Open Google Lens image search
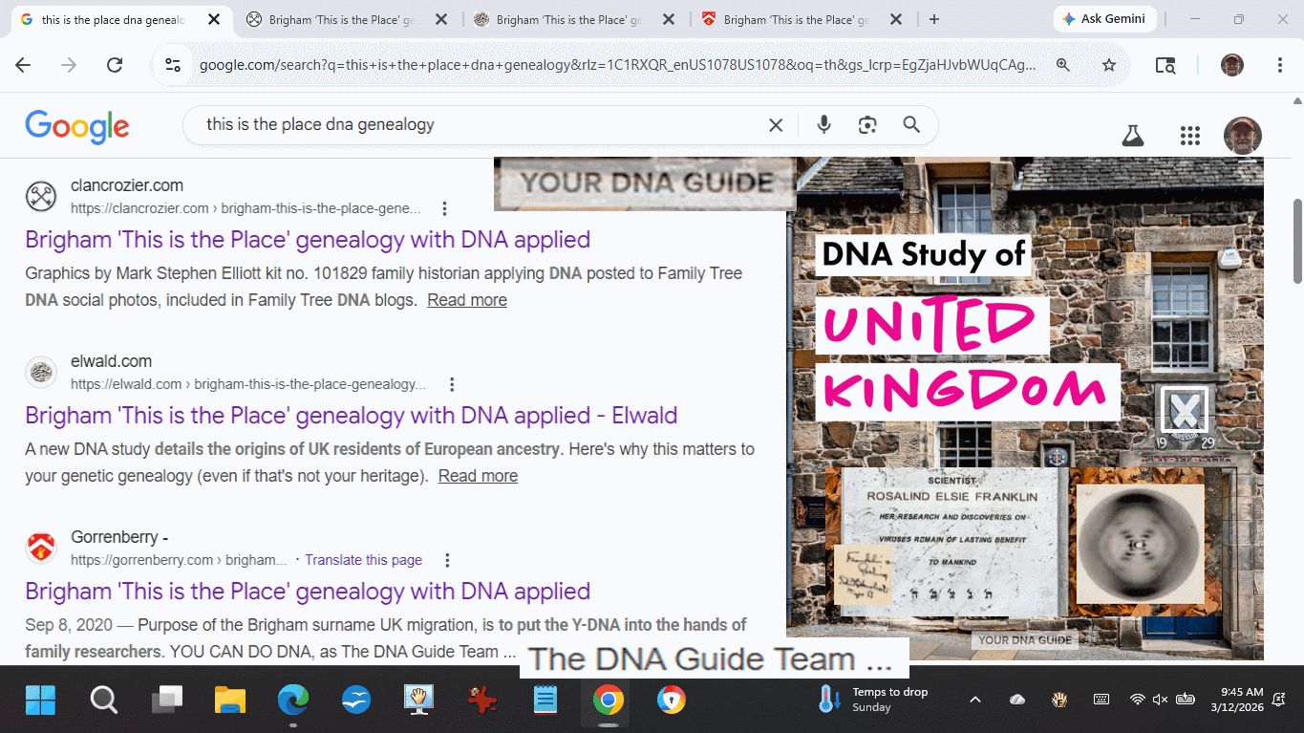Viewport: 1304px width, 733px height. pyautogui.click(x=867, y=125)
